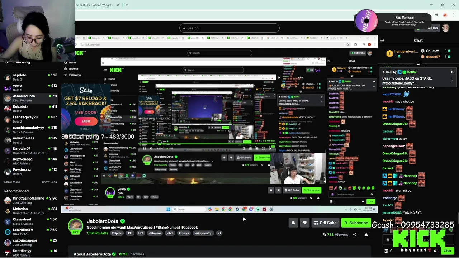This screenshot has width=459, height=258.
Task: Open a new browser tab
Action: 127,5
